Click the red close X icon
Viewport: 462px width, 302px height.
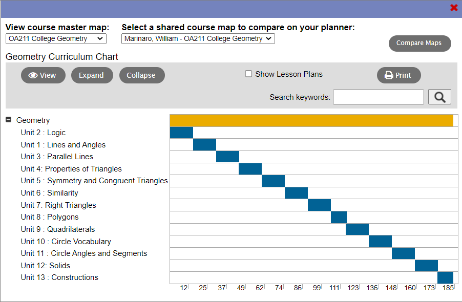pyautogui.click(x=454, y=8)
